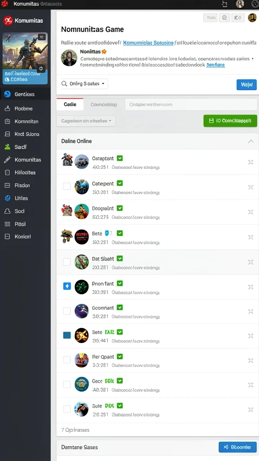Open the game artwork thumbnail in sidebar
The height and width of the screenshot is (461, 259).
pyautogui.click(x=25, y=59)
